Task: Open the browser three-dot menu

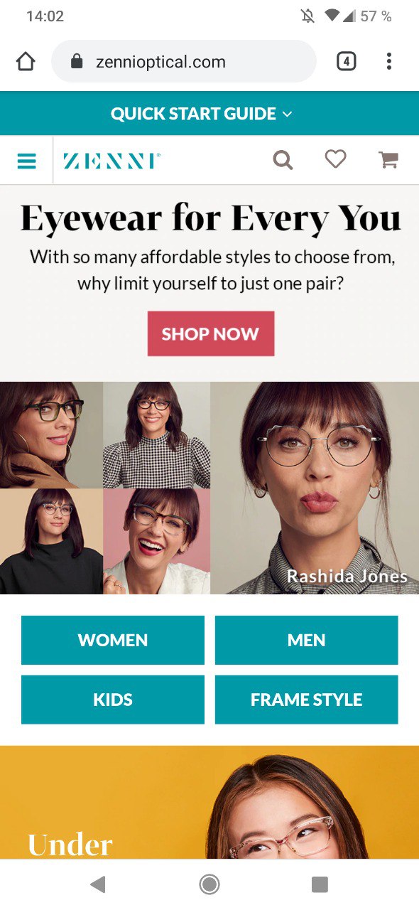Action: point(388,62)
